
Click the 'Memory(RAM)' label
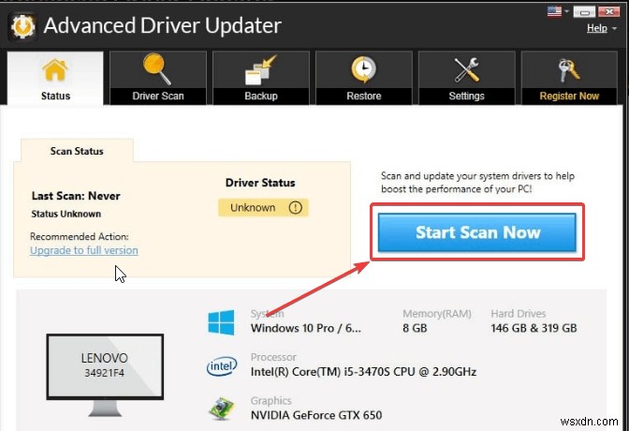[437, 314]
